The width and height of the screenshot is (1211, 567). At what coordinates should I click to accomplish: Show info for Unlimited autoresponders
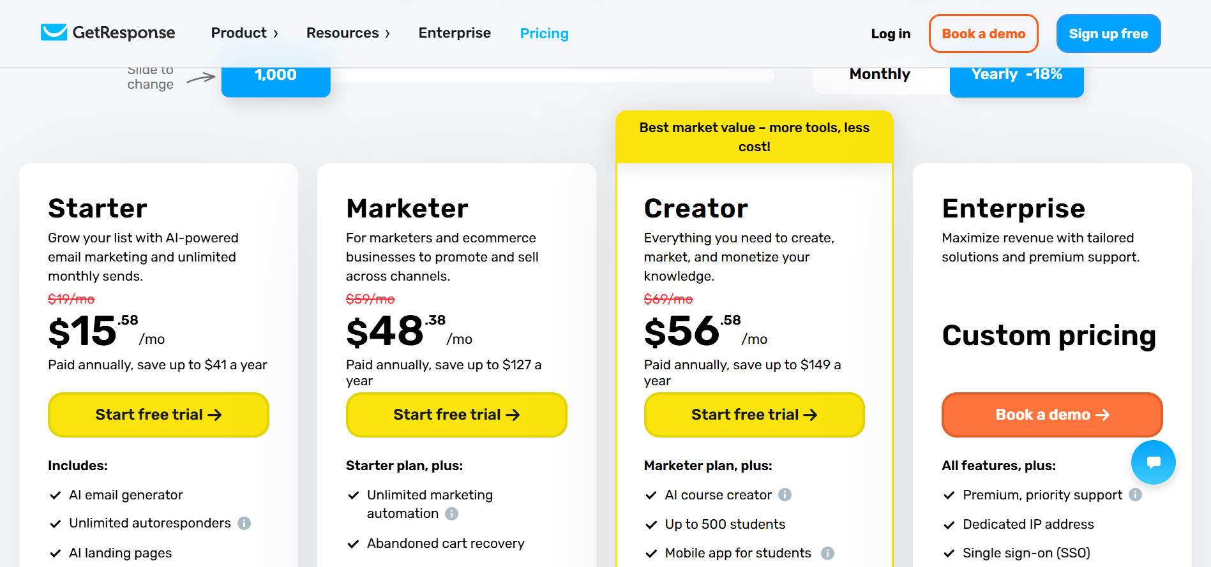tap(244, 524)
